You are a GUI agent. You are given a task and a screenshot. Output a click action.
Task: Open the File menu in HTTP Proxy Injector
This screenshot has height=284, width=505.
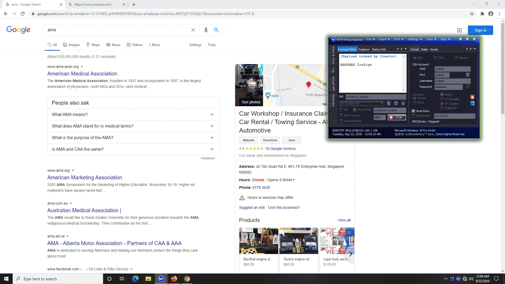pyautogui.click(x=371, y=39)
